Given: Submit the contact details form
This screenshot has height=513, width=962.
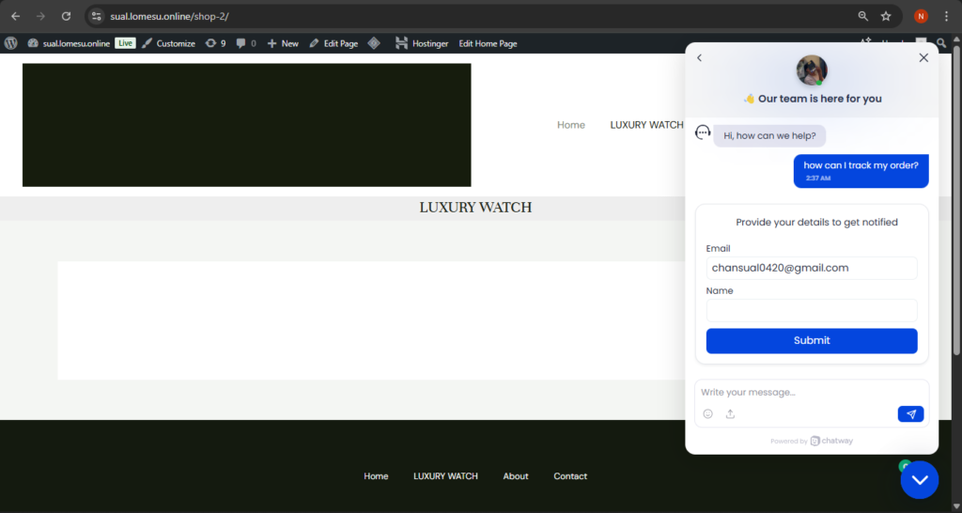Looking at the screenshot, I should pos(812,341).
